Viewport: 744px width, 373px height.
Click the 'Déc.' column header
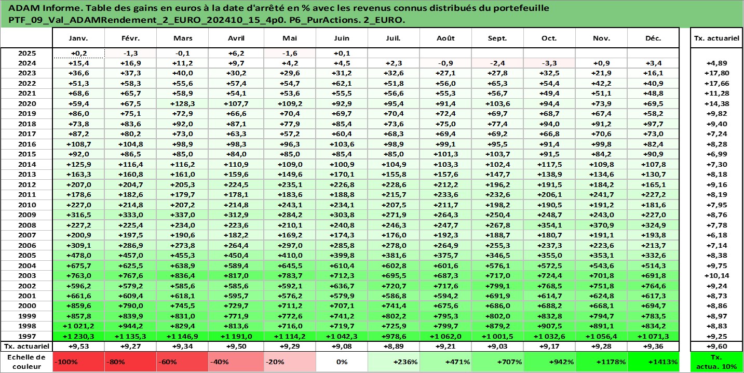653,38
